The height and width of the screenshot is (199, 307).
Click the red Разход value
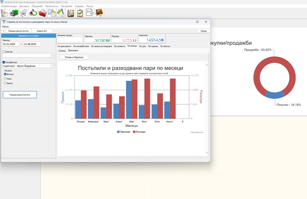tap(129, 40)
